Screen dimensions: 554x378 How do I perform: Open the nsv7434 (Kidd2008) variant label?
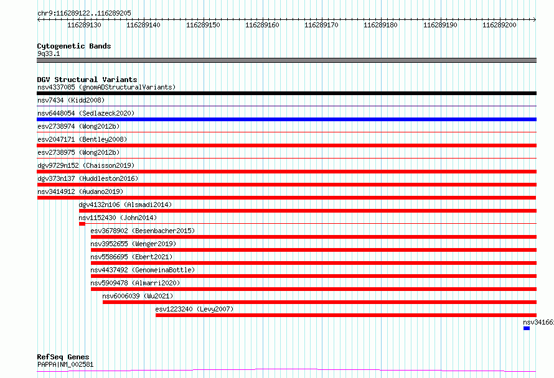(x=71, y=100)
